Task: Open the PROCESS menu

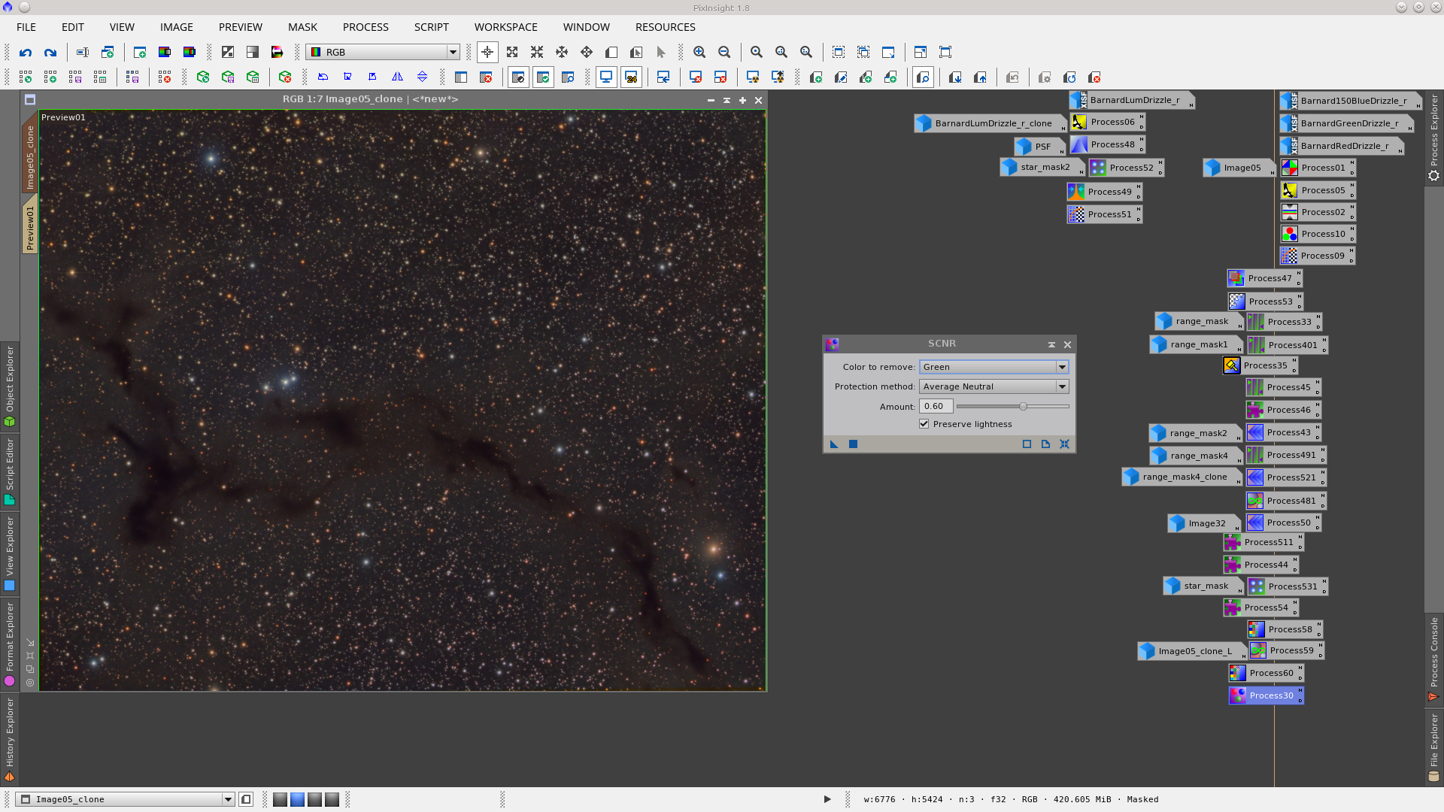Action: (366, 27)
